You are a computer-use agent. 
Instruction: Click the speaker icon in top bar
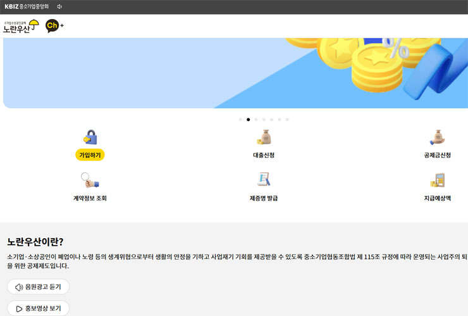click(x=59, y=6)
